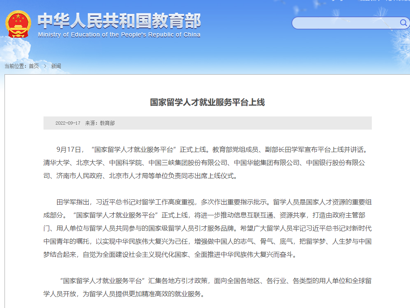This screenshot has width=410, height=308.
Task: Focus the site search input box
Action: point(345,23)
